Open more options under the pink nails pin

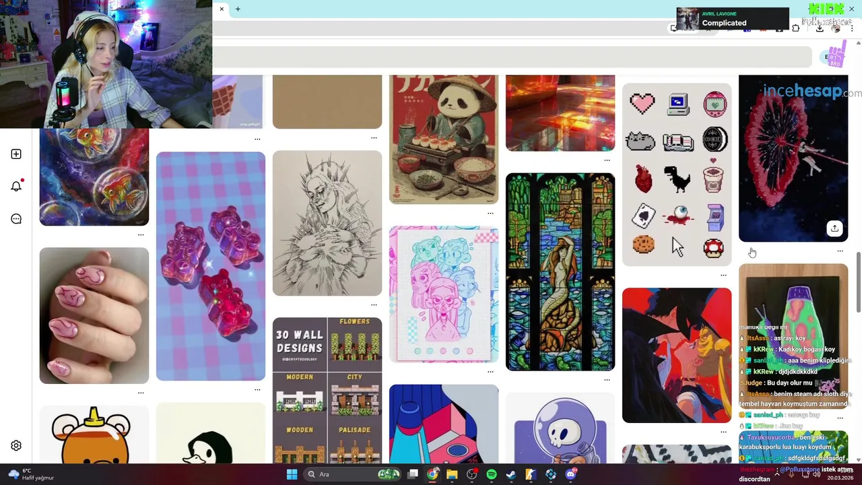click(x=141, y=393)
